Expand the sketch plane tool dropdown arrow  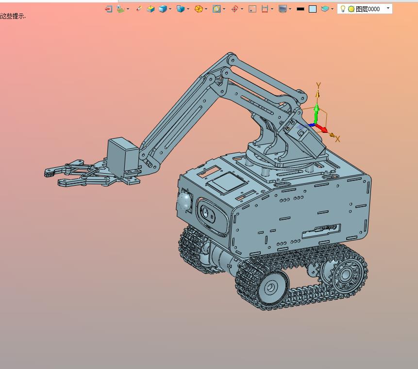128,9
